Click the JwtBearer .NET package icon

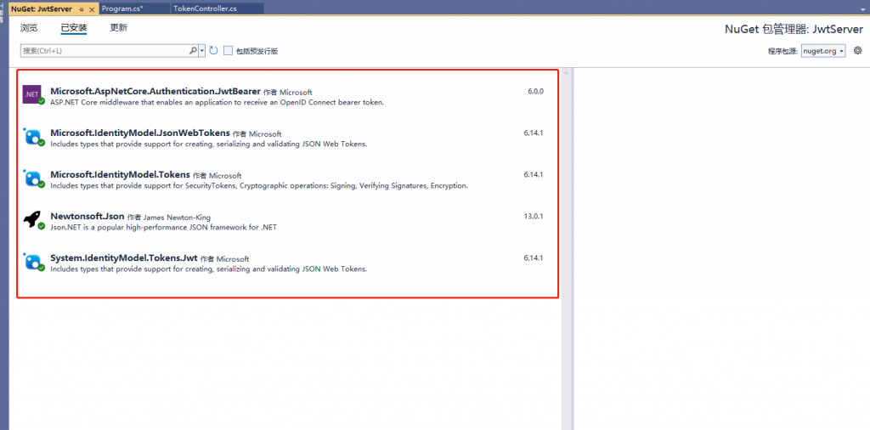31,94
